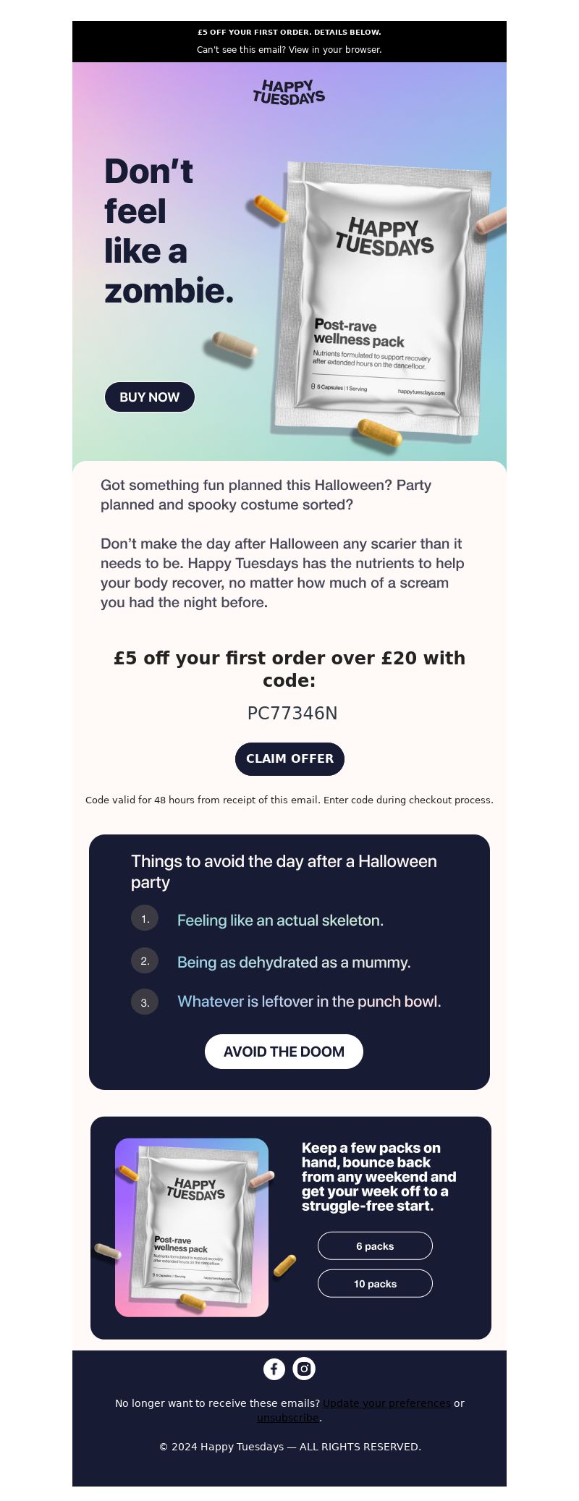
Task: Click the Happy Tuesdays logo at top
Action: [289, 92]
